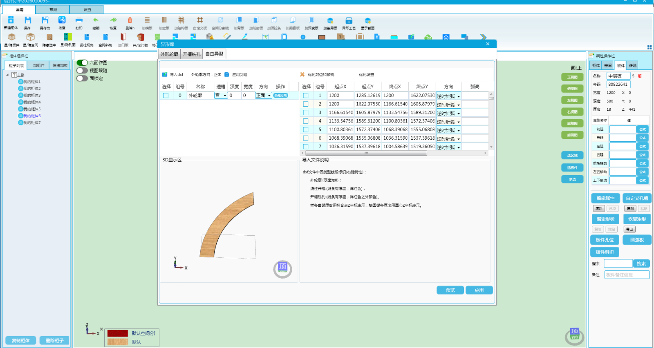Click the horizontal scrollbar under edge table
Screen dimensions: 654x348
pos(366,153)
